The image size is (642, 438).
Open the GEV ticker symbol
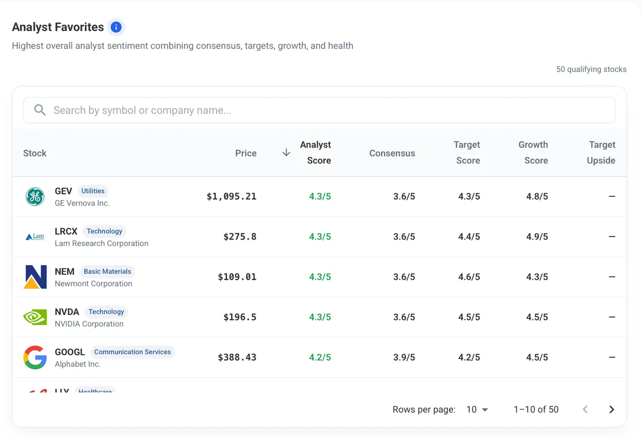click(63, 191)
